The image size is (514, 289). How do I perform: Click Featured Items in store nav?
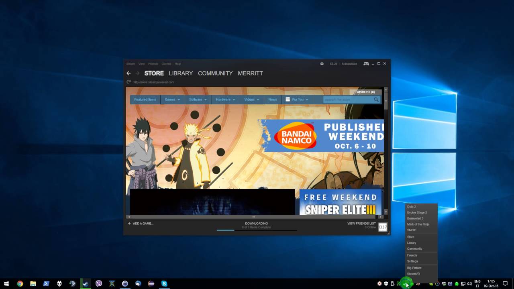point(145,100)
